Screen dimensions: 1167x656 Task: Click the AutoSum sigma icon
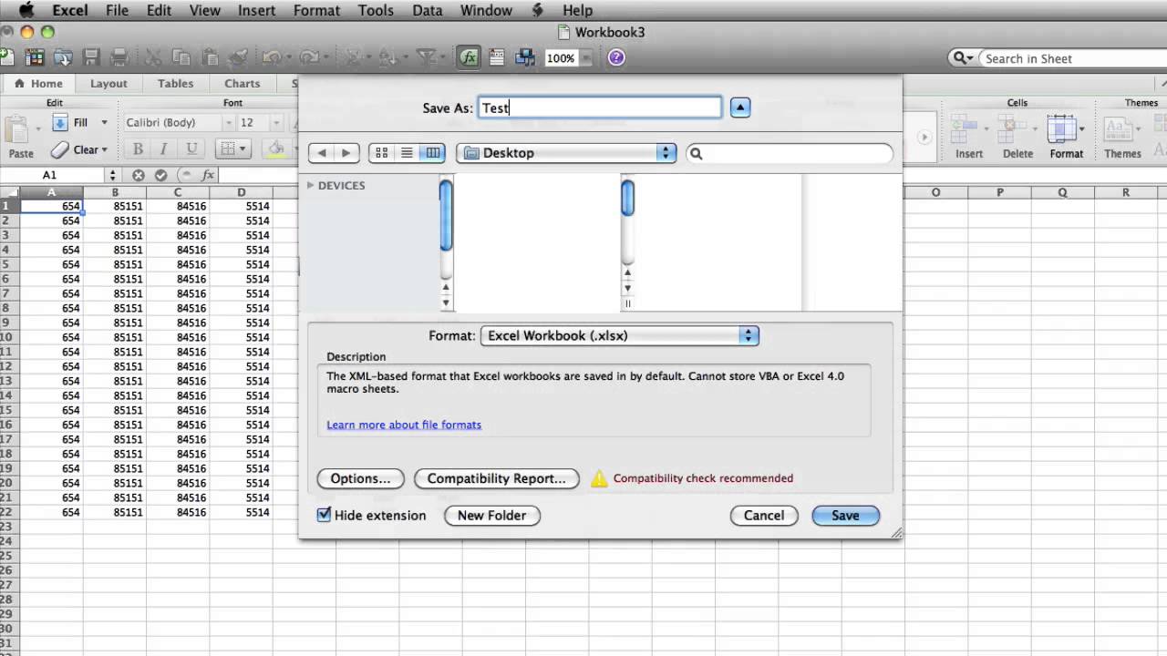[x=354, y=57]
